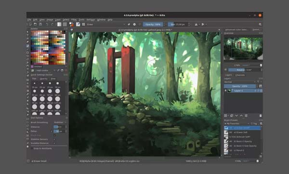Switch to the Channels tab
This screenshot has height=174, width=289.
[240, 75]
